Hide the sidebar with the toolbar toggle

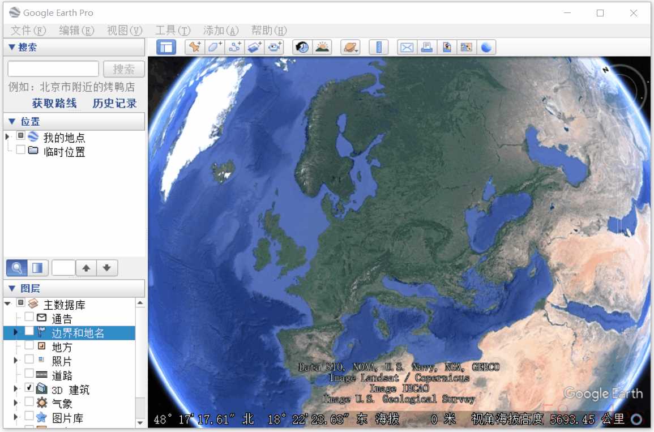click(166, 48)
